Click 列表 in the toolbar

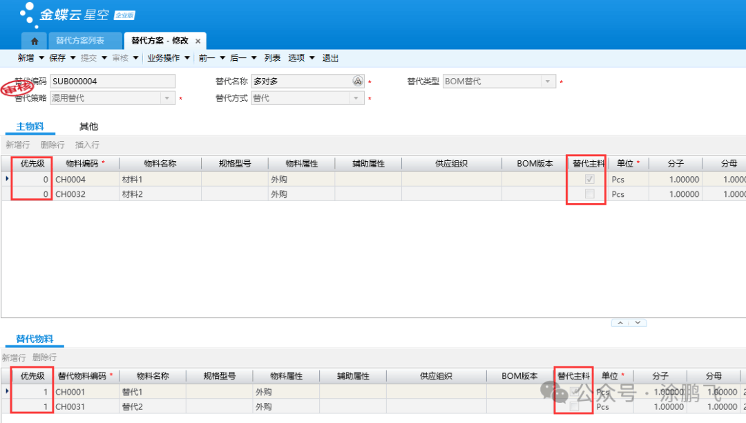point(272,58)
